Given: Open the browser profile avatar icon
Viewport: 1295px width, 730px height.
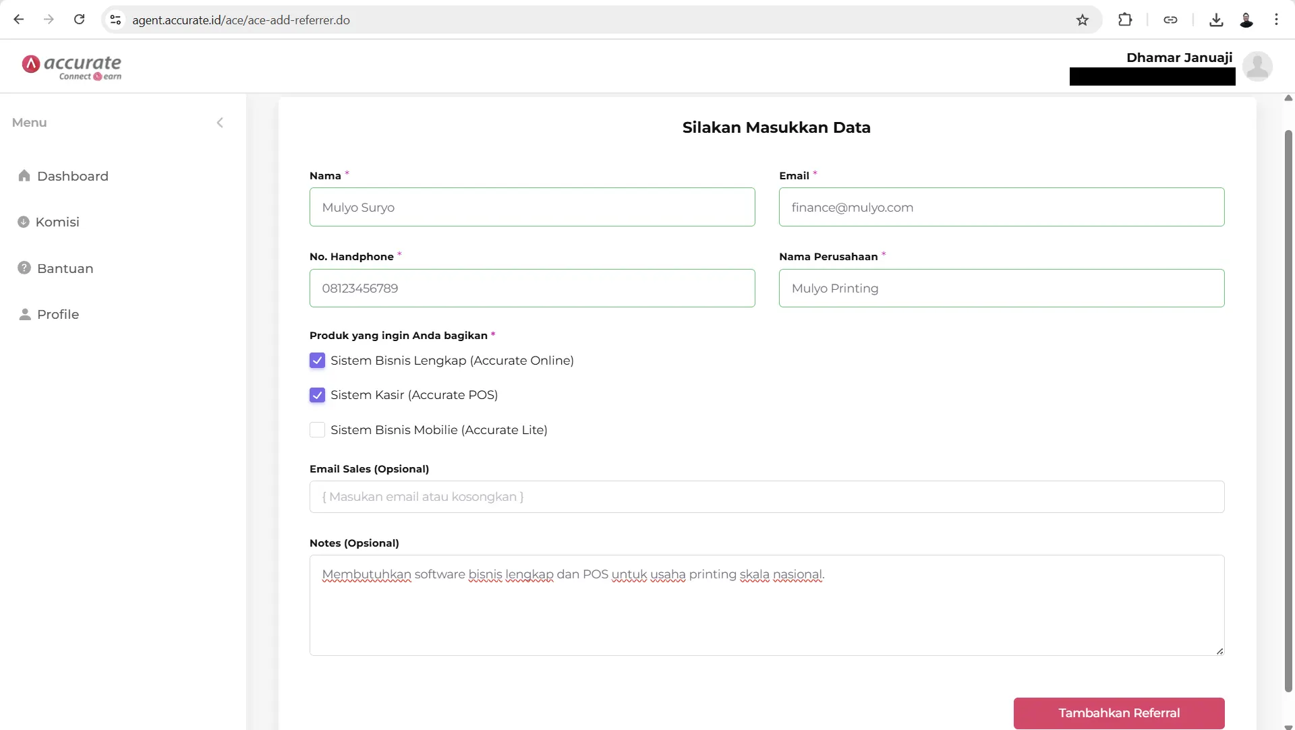Looking at the screenshot, I should point(1246,20).
